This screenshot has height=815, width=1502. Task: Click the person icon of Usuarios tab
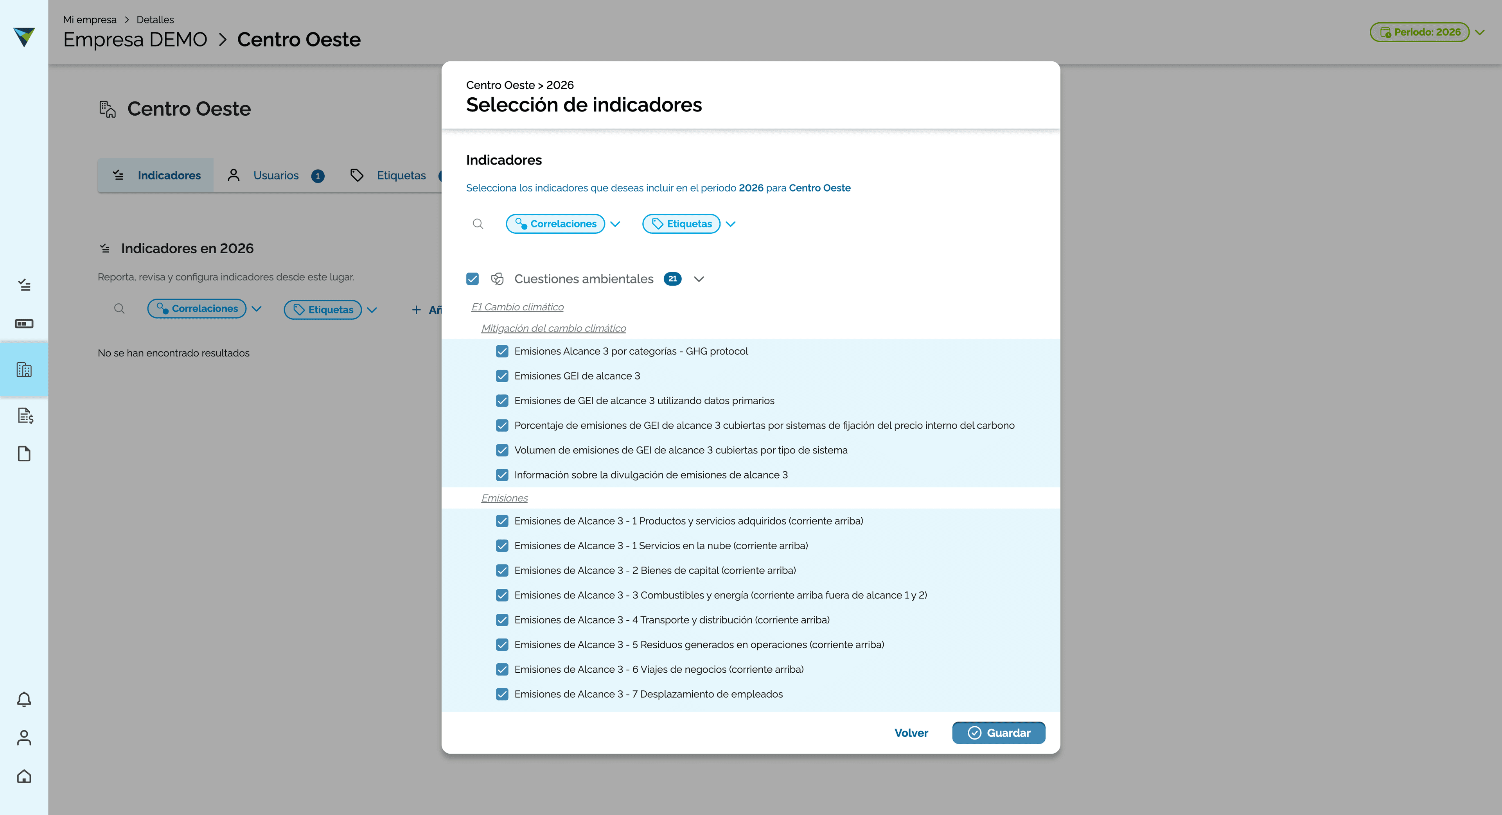coord(234,176)
